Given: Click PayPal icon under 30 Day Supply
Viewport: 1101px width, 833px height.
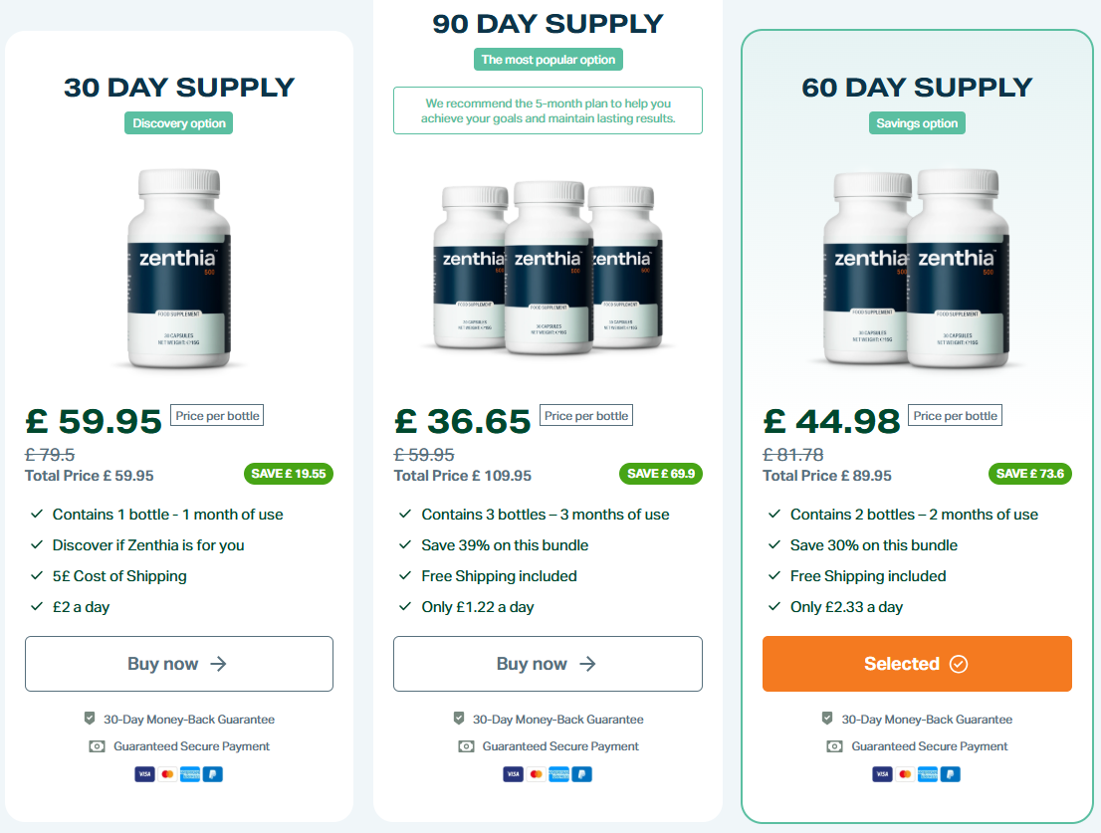Looking at the screenshot, I should click(x=212, y=773).
